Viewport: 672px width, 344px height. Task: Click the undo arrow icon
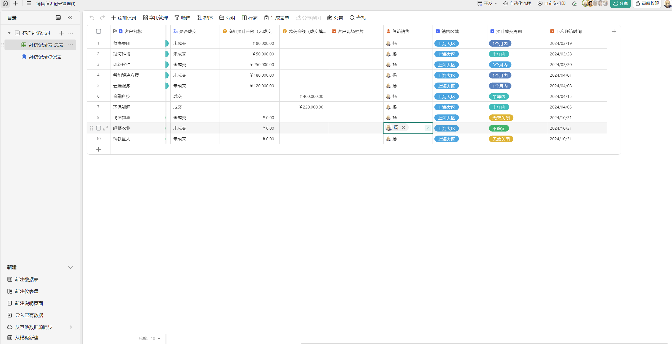(92, 18)
